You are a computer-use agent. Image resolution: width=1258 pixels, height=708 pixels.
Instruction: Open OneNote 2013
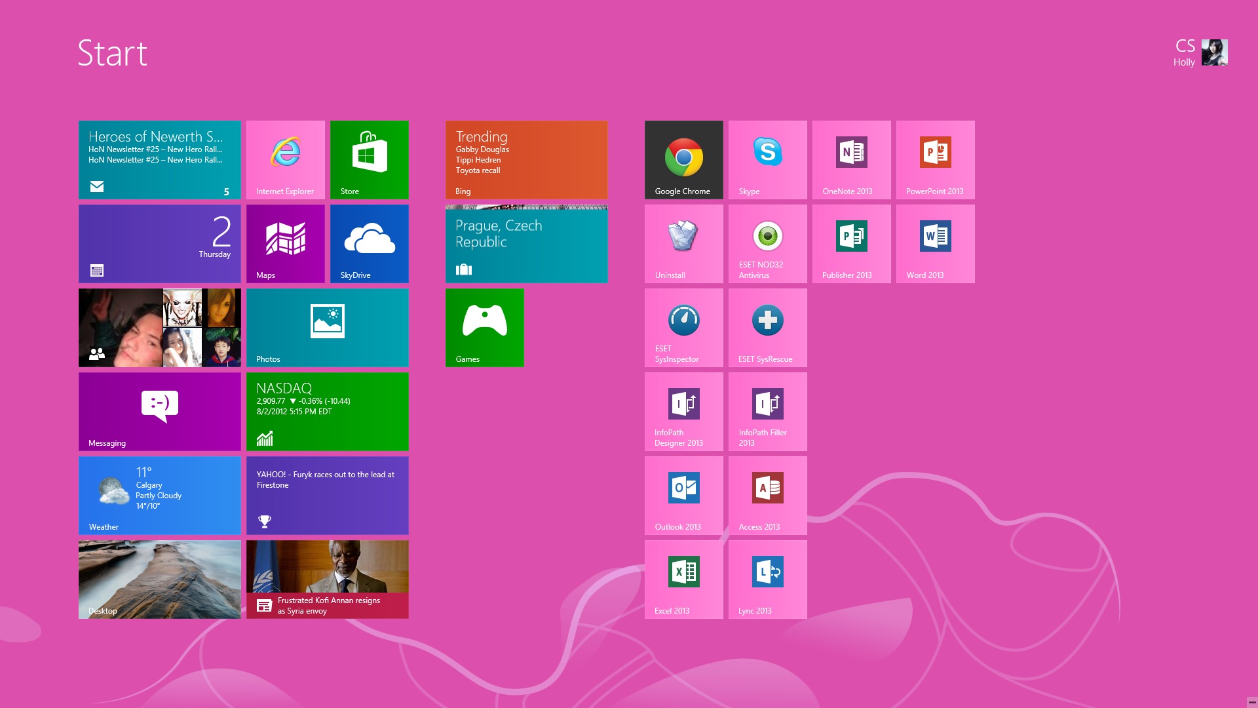850,159
